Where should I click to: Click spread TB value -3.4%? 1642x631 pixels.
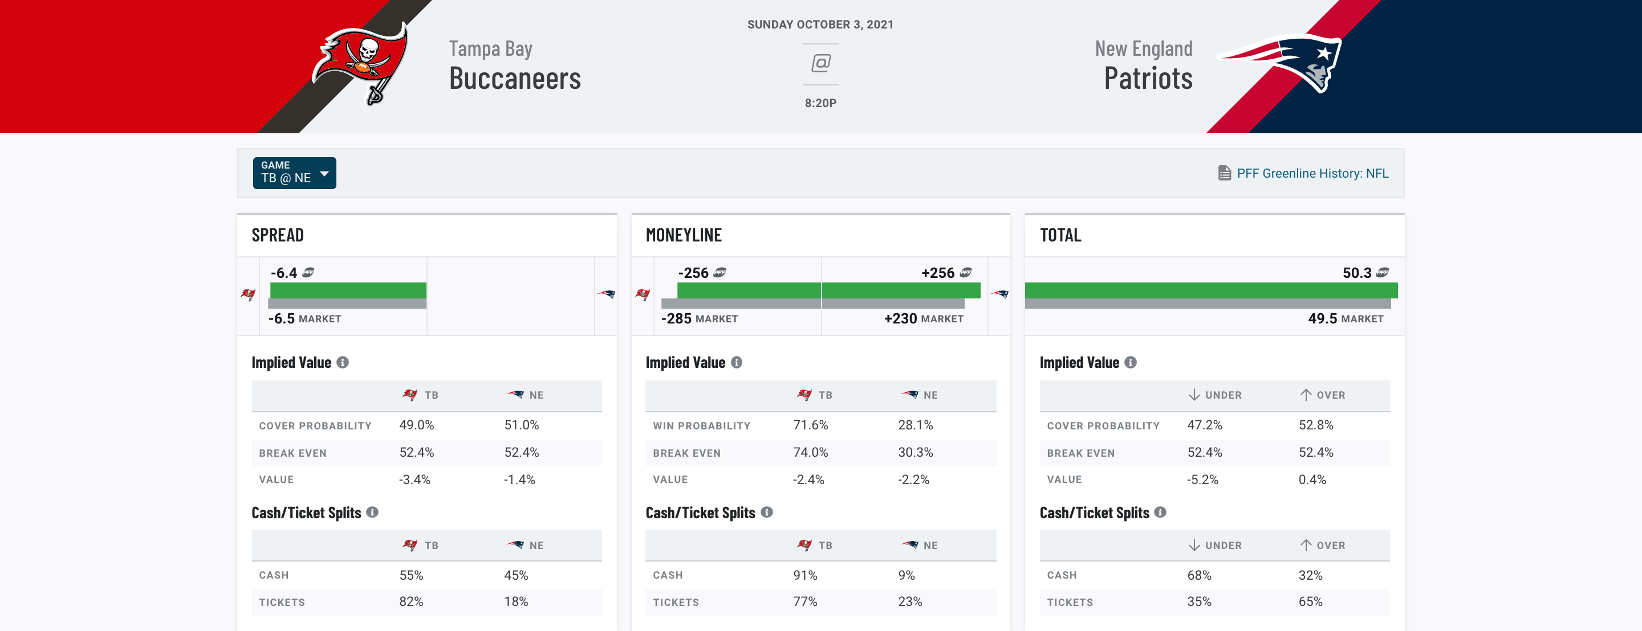[415, 480]
